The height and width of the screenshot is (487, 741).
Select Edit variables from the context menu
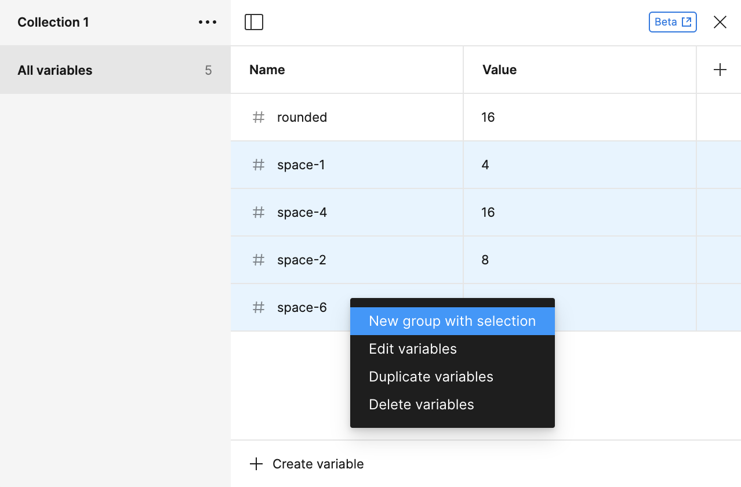click(412, 348)
